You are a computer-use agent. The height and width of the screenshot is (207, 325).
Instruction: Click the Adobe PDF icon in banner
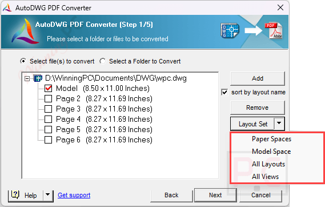(274, 30)
